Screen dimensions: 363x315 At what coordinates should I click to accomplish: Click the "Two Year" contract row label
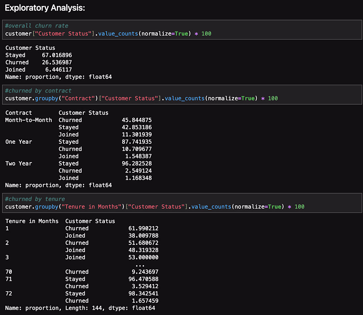point(18,164)
